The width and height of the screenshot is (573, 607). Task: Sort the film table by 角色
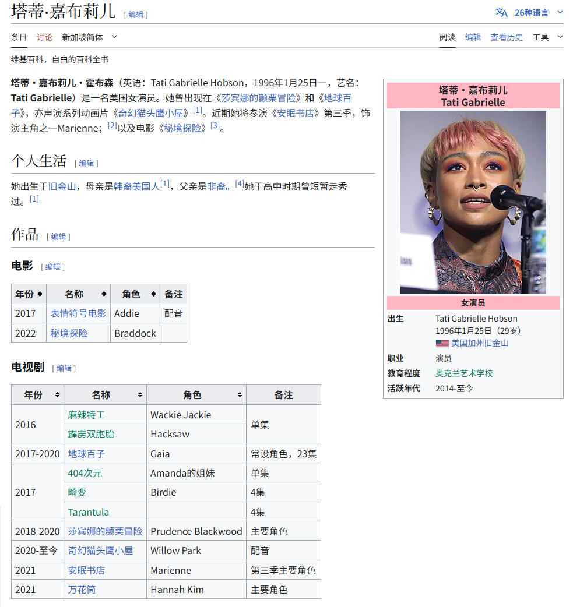(x=135, y=294)
